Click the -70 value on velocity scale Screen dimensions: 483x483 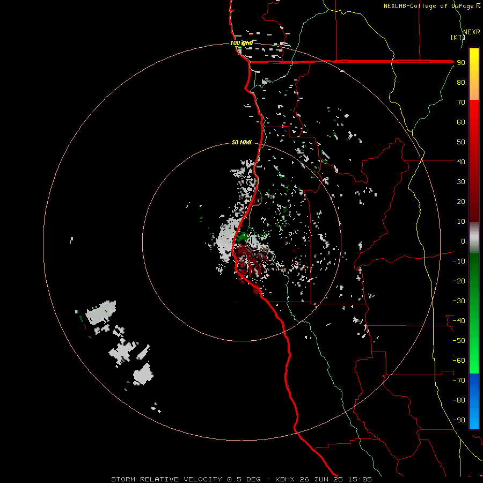[459, 380]
